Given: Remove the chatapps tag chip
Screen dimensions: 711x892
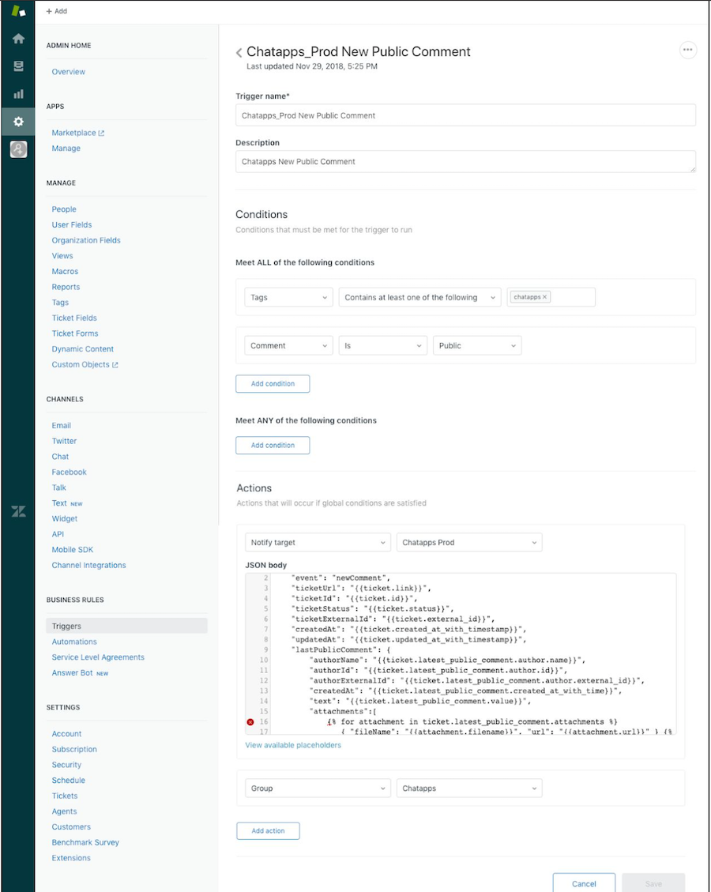Looking at the screenshot, I should pyautogui.click(x=544, y=297).
